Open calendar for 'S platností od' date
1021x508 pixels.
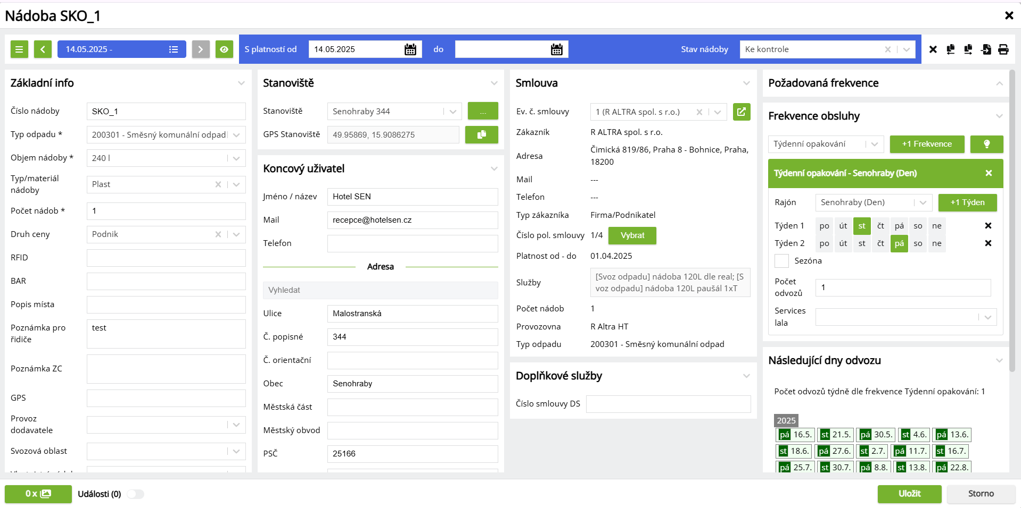tap(410, 49)
